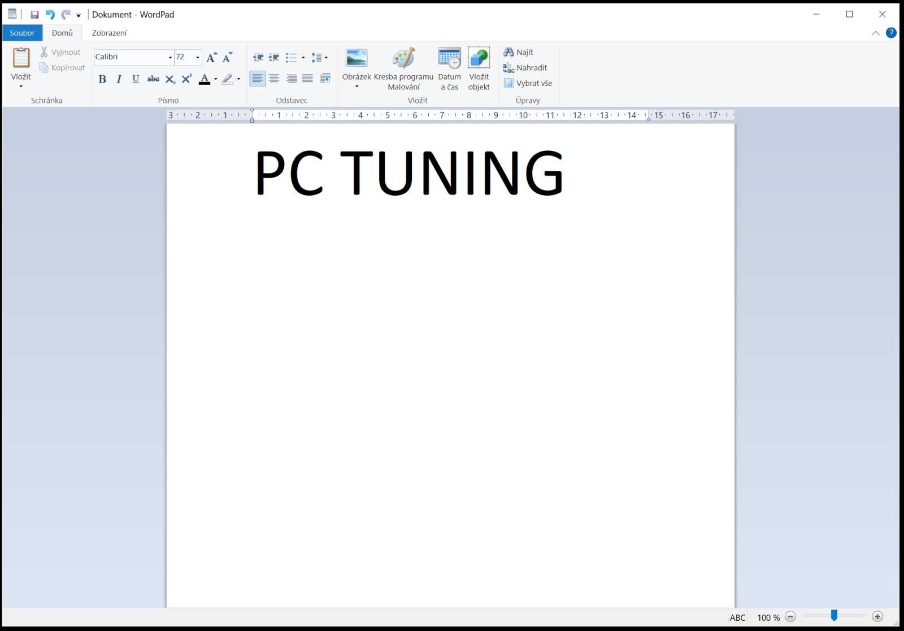Click the Vložit paste clipboard icon
The width and height of the screenshot is (904, 631).
pyautogui.click(x=21, y=58)
